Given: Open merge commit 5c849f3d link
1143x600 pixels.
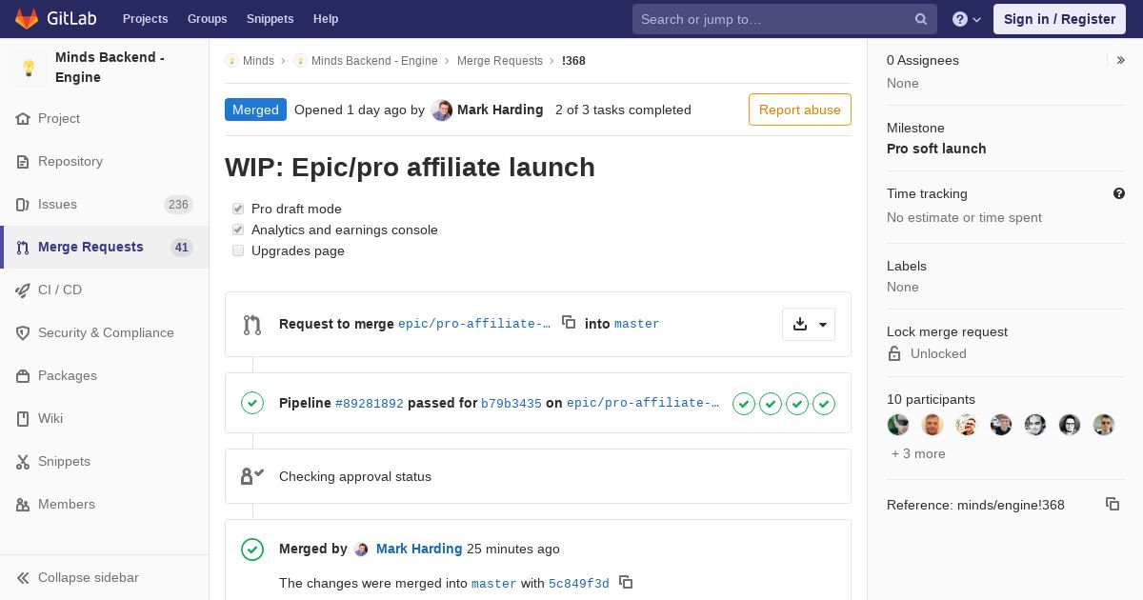Looking at the screenshot, I should [x=579, y=584].
